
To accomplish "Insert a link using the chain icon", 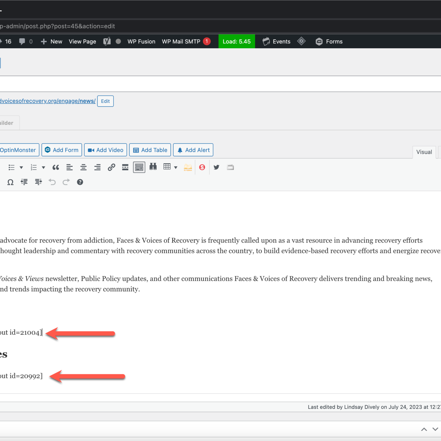I will (111, 167).
